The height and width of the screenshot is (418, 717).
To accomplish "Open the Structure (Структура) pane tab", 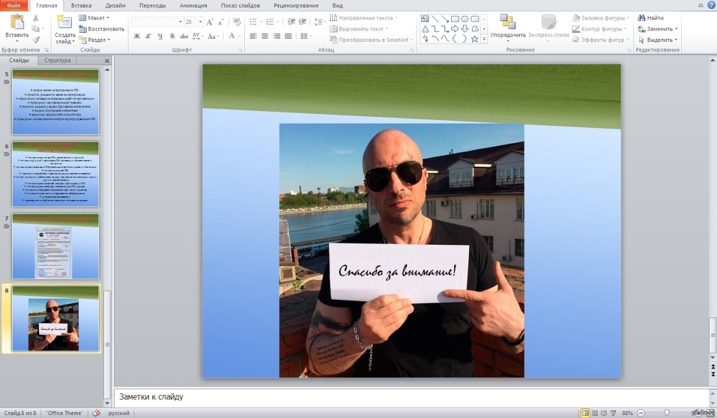I will pyautogui.click(x=57, y=60).
